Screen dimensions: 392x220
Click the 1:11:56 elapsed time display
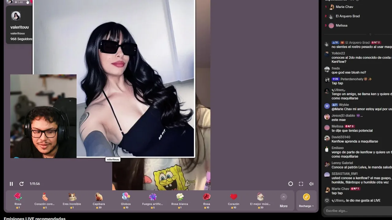[x=35, y=184]
